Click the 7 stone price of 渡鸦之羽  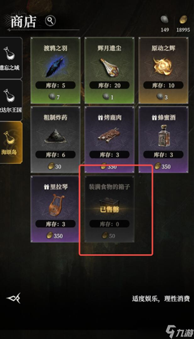click(54, 97)
